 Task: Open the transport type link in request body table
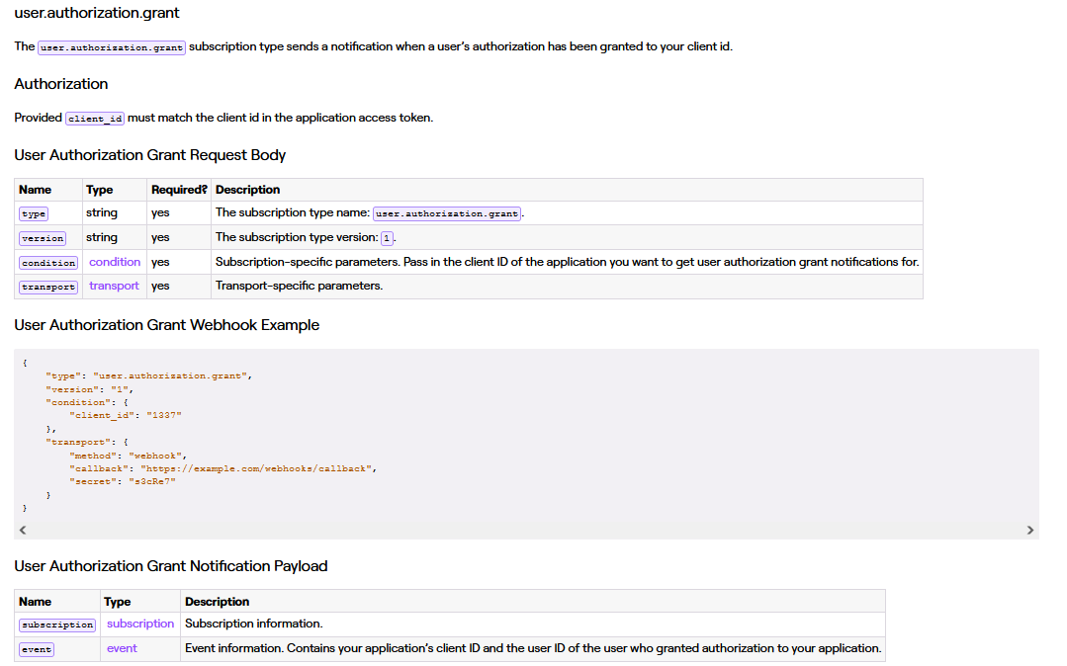click(x=113, y=285)
